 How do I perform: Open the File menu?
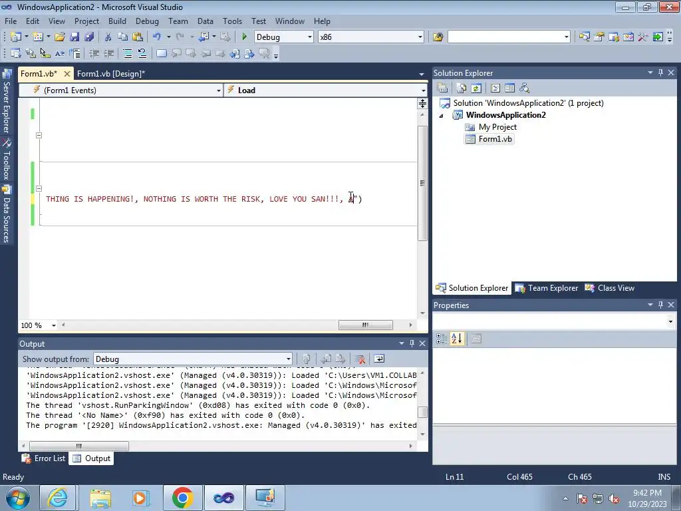click(x=11, y=21)
